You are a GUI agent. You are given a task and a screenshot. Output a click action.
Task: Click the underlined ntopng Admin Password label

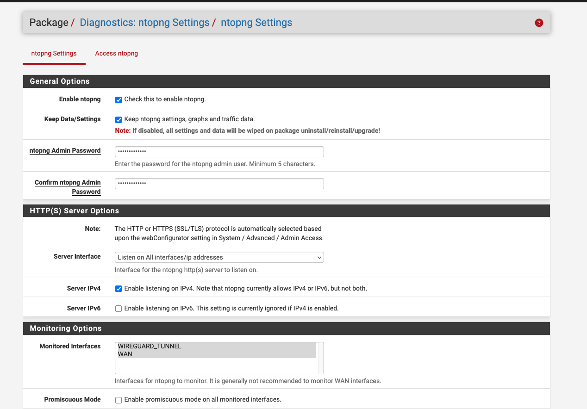point(65,150)
